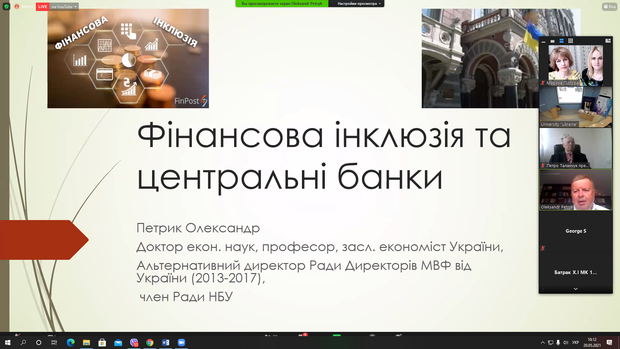The width and height of the screenshot is (620, 349).
Task: Open the LIVE on YouTube dropdown
Action: (64, 7)
